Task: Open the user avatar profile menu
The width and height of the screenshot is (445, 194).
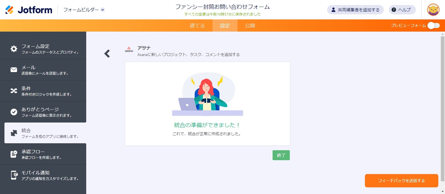Action: (433, 10)
